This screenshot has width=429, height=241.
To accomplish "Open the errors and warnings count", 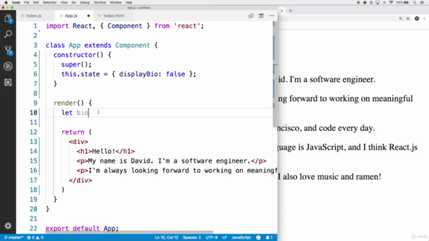I will tap(36, 238).
